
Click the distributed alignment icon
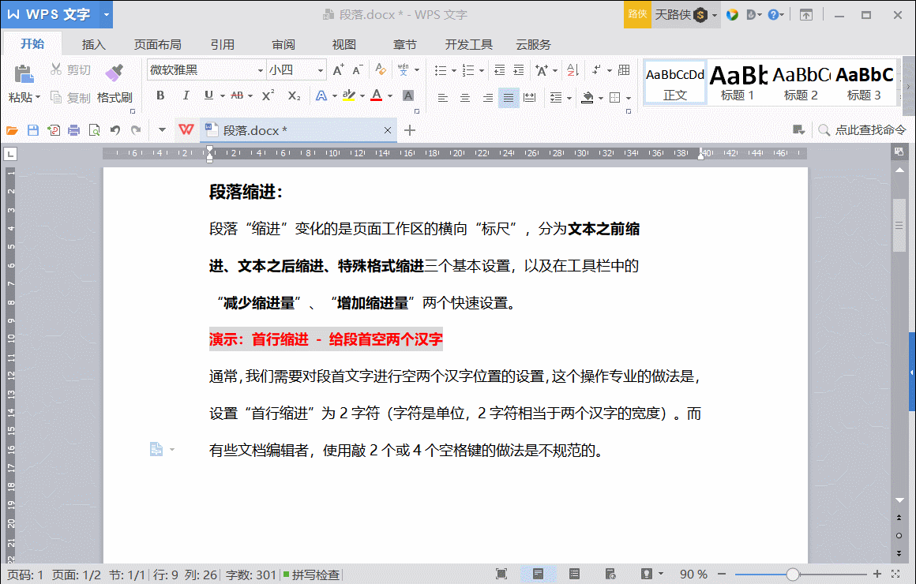pyautogui.click(x=529, y=98)
